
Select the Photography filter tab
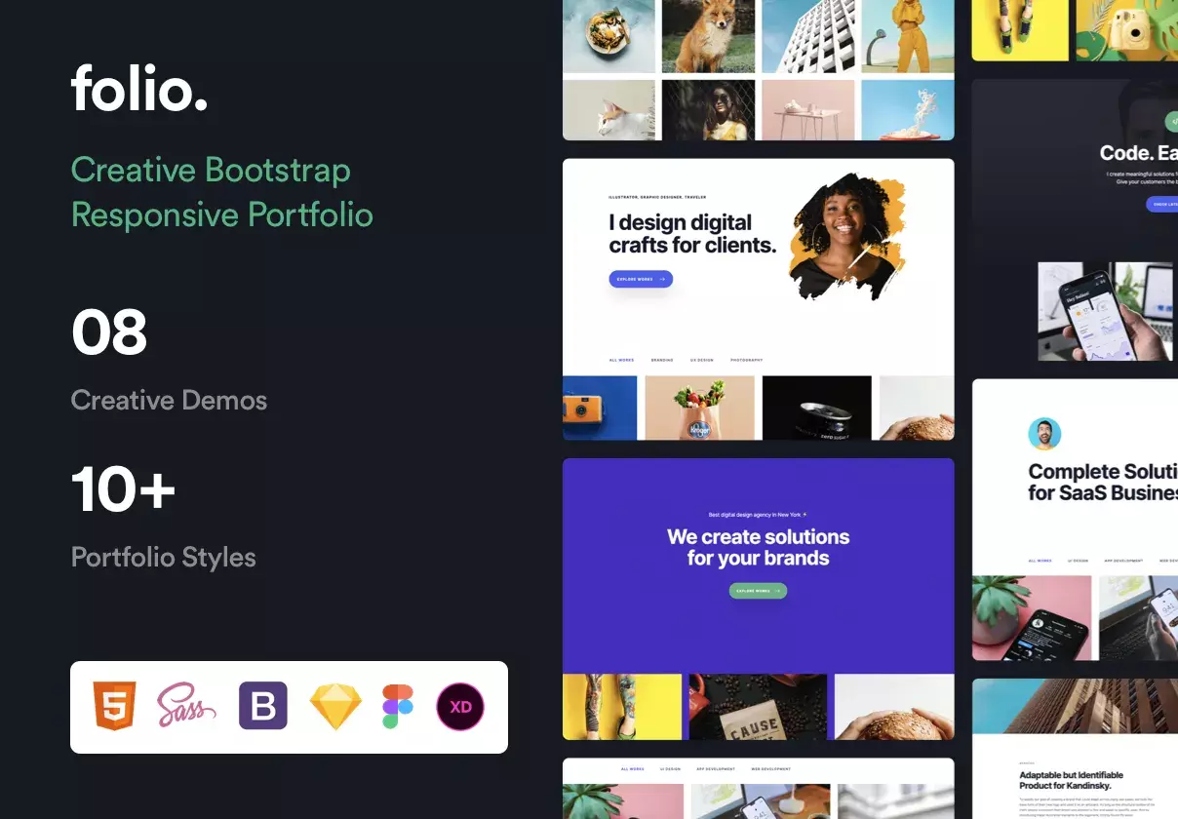click(x=746, y=361)
